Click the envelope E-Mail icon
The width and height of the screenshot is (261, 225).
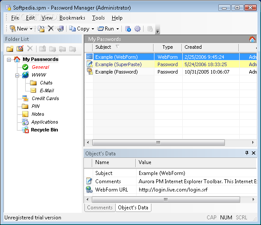(33, 91)
